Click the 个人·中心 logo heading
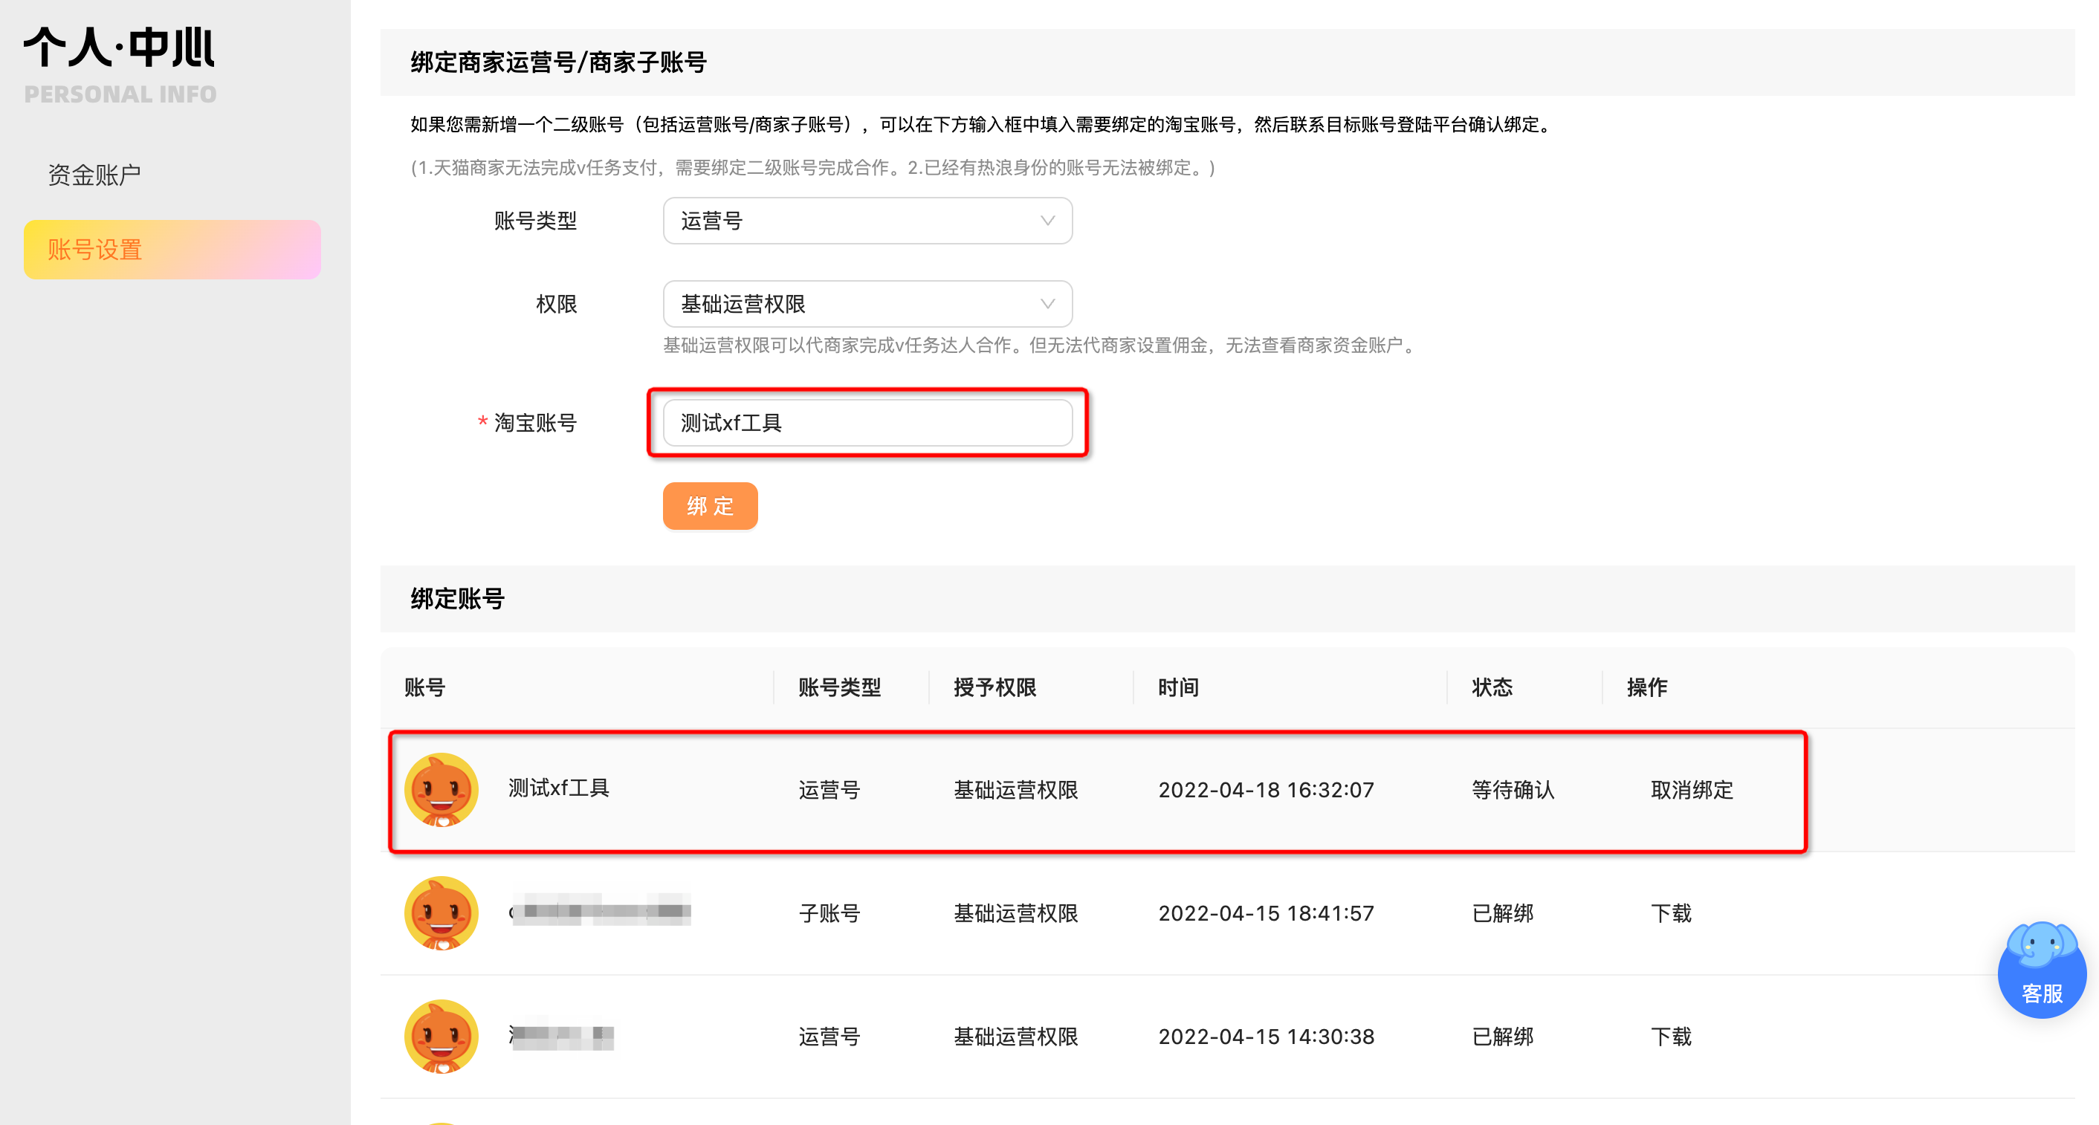This screenshot has width=2099, height=1125. (x=119, y=48)
